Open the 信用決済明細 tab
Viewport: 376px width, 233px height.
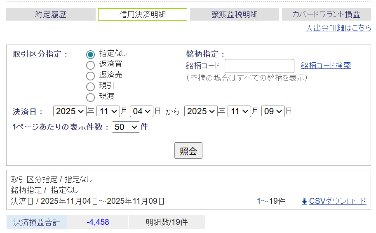[142, 14]
